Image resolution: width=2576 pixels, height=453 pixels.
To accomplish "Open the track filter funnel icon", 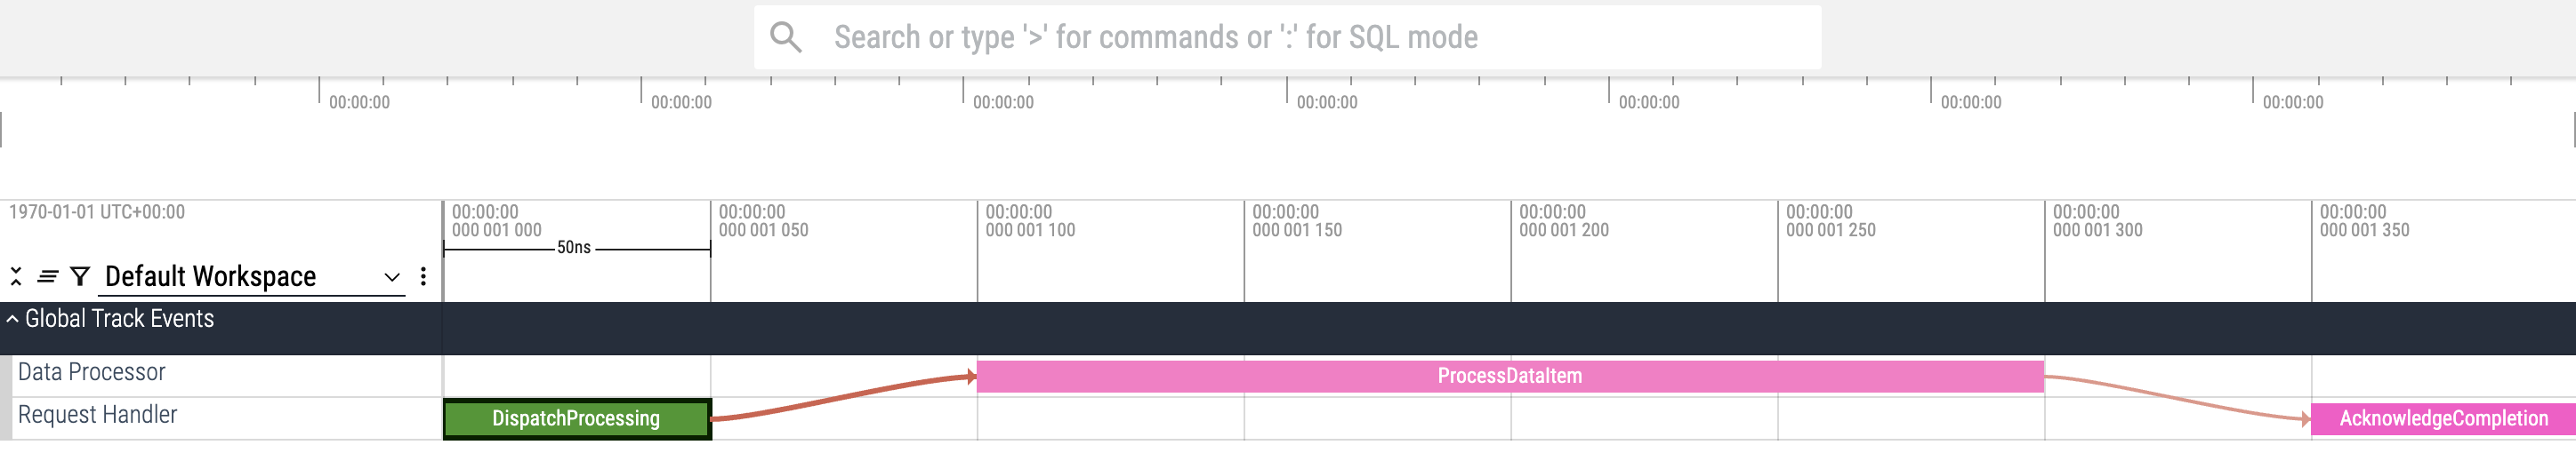I will [x=81, y=276].
